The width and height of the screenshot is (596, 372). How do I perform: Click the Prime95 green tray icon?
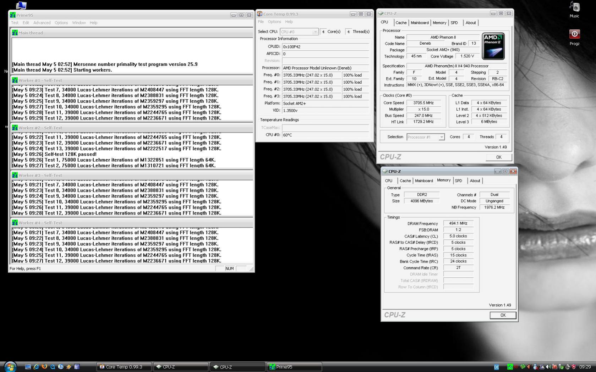510,367
